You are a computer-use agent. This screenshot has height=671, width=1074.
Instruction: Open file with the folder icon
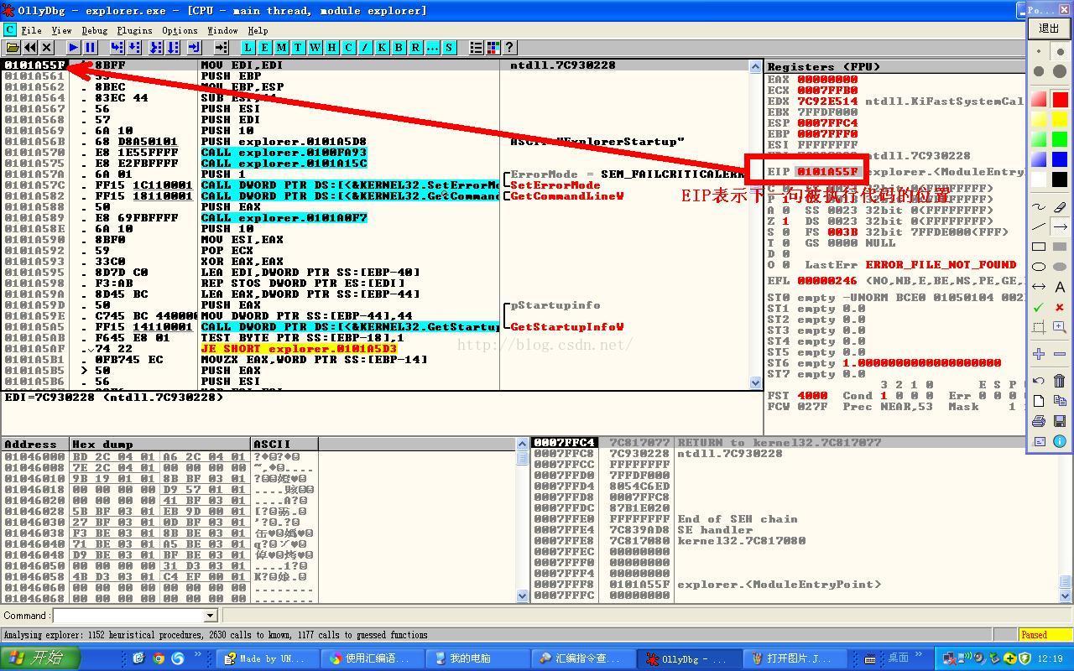point(13,48)
